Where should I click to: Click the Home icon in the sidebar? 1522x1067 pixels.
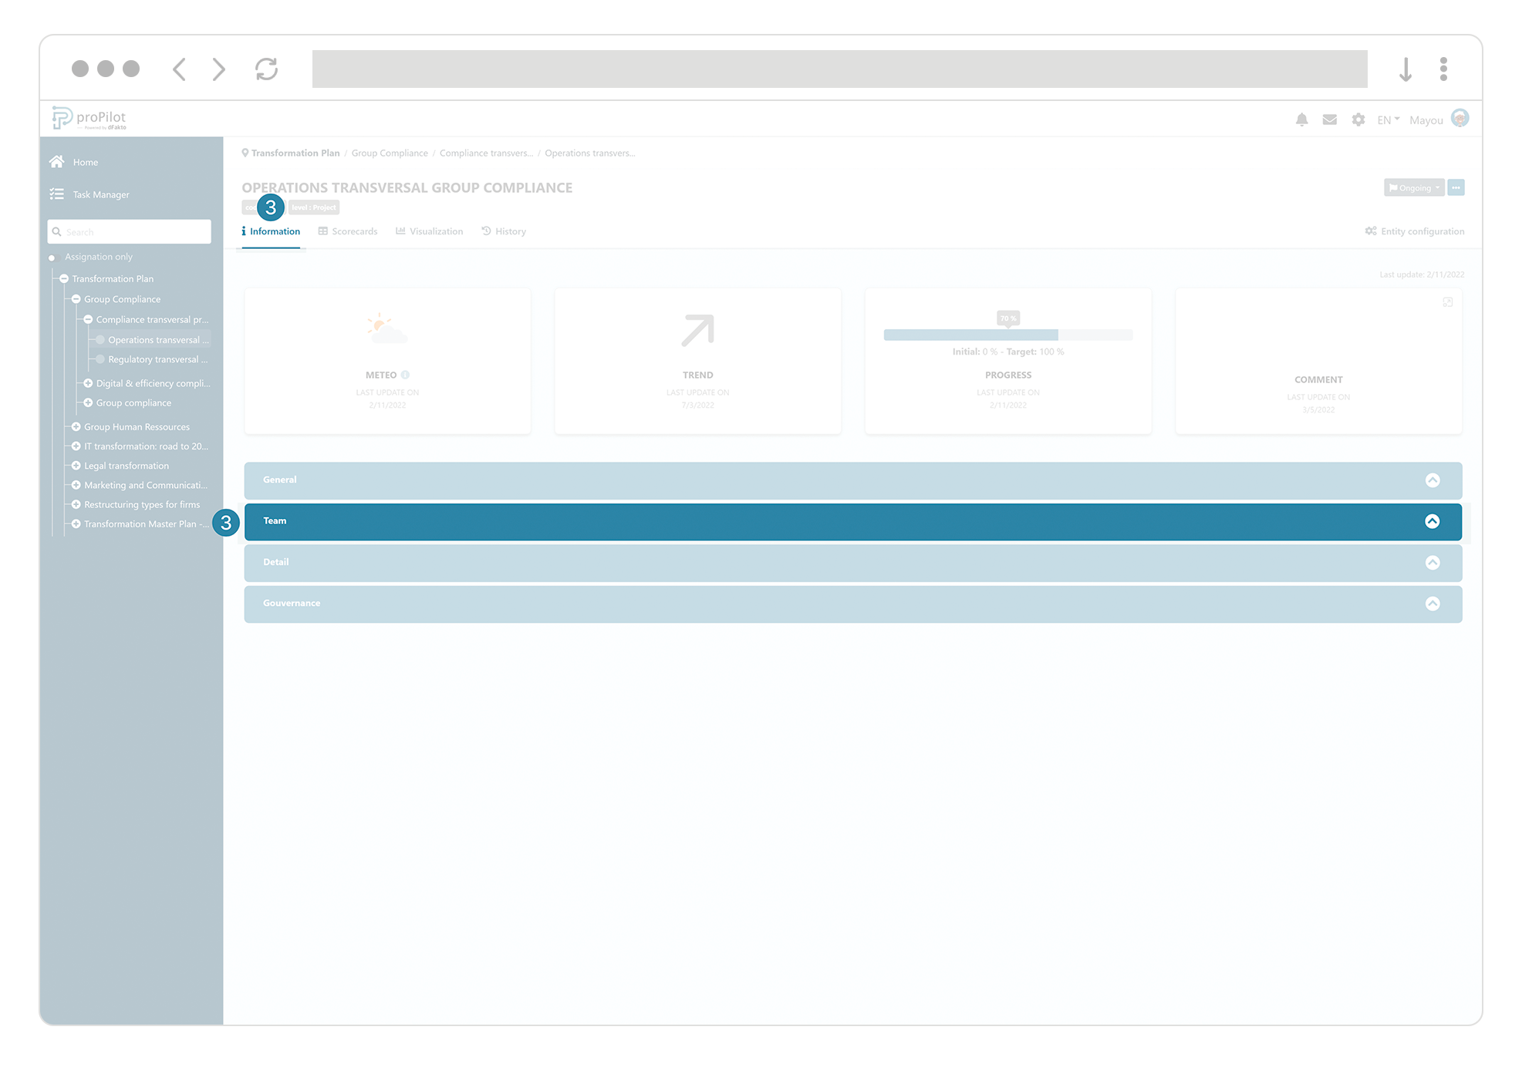(56, 161)
